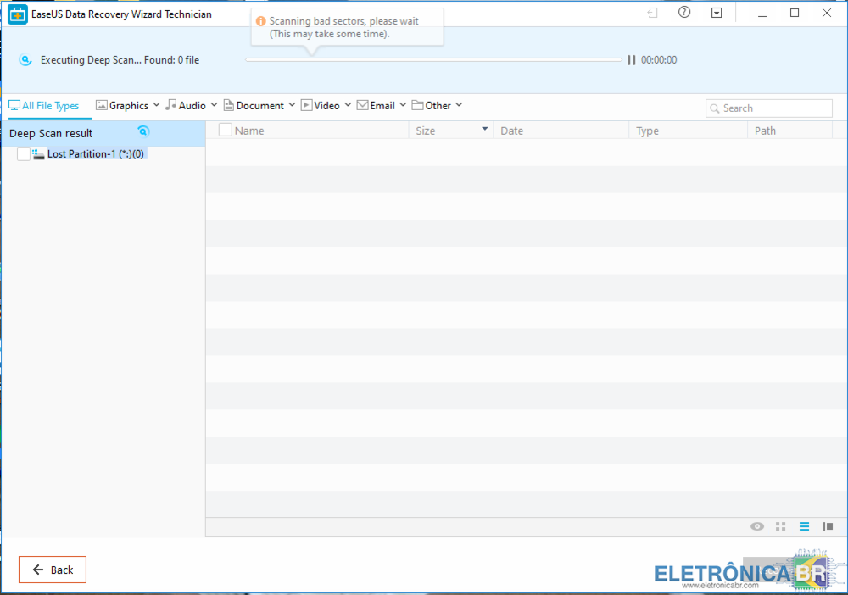Click the scanning spinner beside Deep Scan result
The image size is (848, 595).
[x=143, y=131]
